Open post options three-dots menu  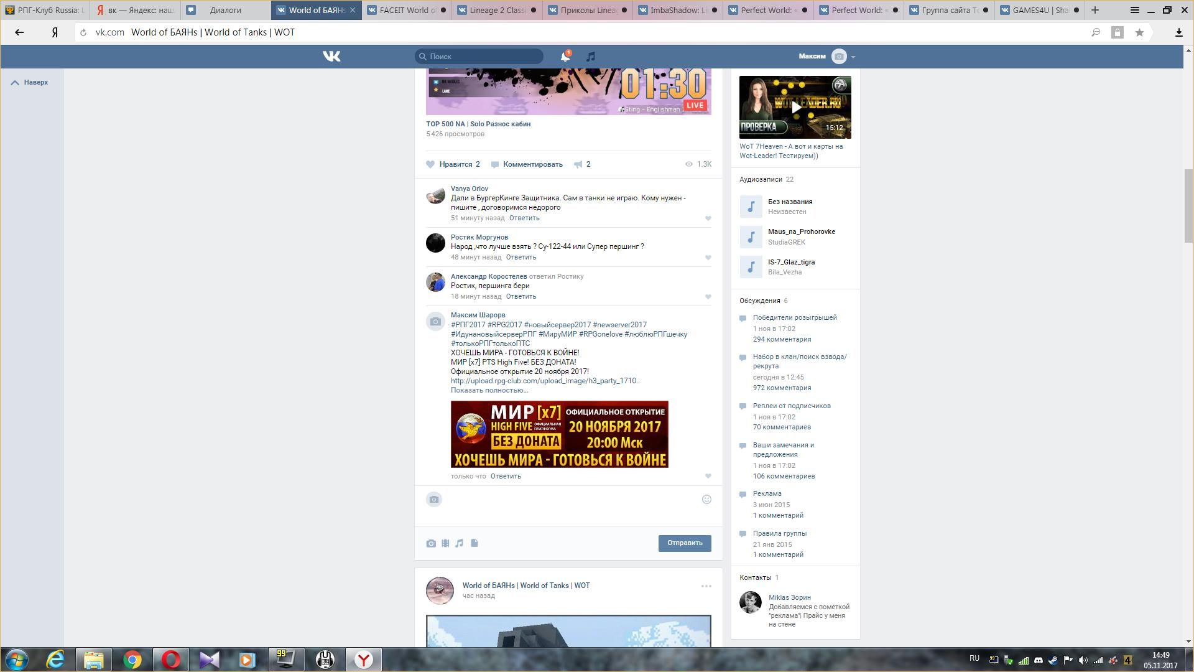point(706,586)
